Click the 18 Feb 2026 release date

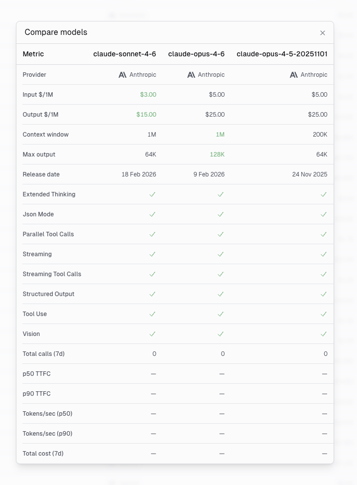tap(139, 174)
